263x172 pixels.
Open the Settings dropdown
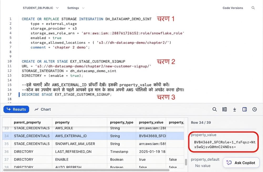point(76,8)
